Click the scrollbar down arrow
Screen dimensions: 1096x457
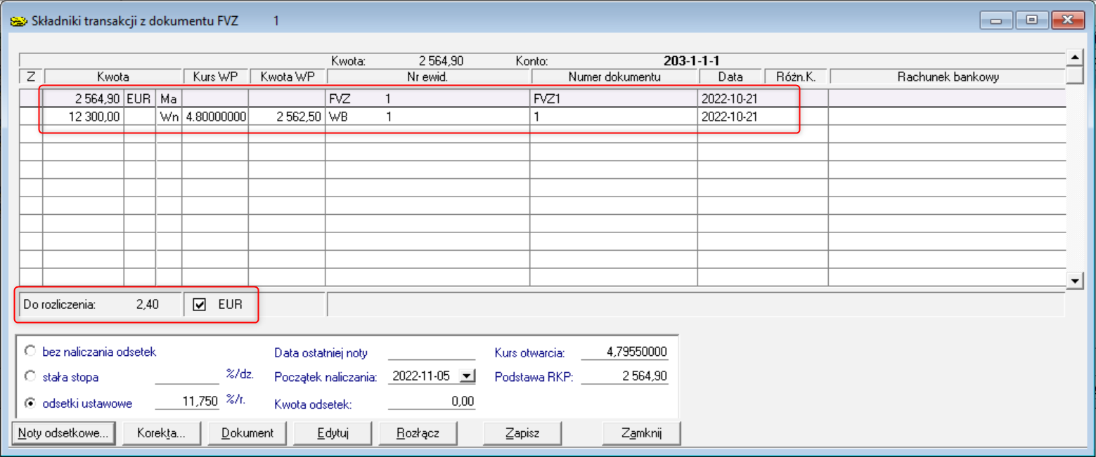coord(1074,282)
